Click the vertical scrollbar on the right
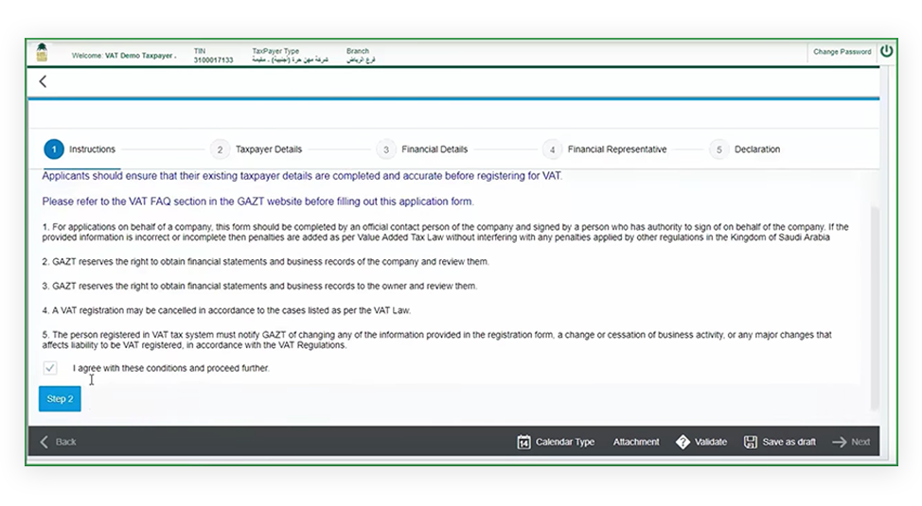Screen dimensions: 922x506 (x=873, y=303)
